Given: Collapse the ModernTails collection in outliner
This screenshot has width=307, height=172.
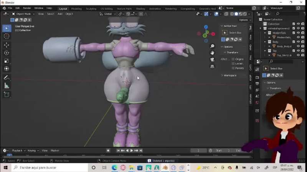Looking at the screenshot, I should [265, 33].
